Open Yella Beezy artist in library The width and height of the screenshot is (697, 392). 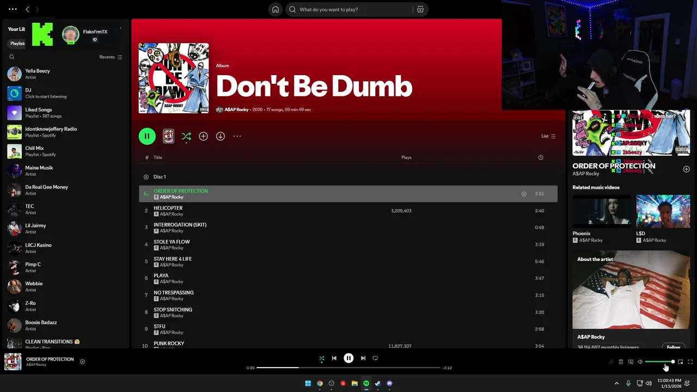65,74
